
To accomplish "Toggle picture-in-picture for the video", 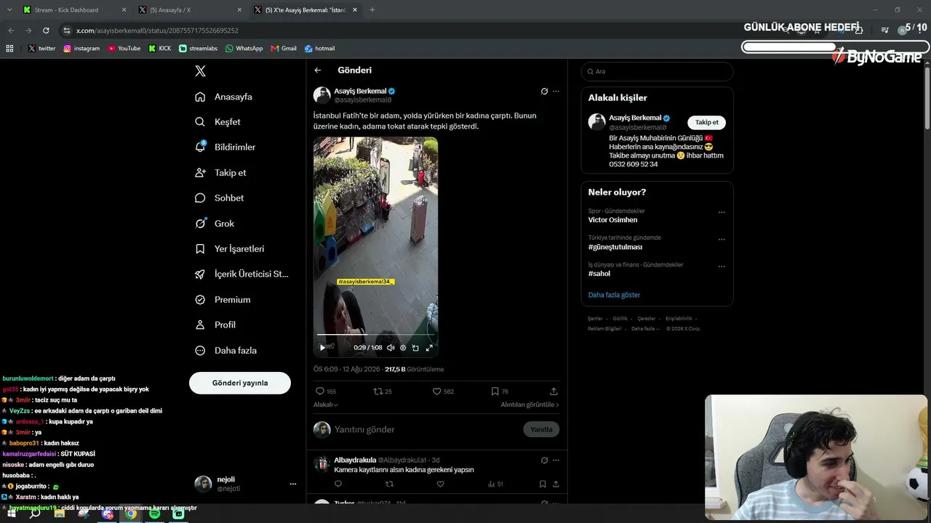I will 415,348.
